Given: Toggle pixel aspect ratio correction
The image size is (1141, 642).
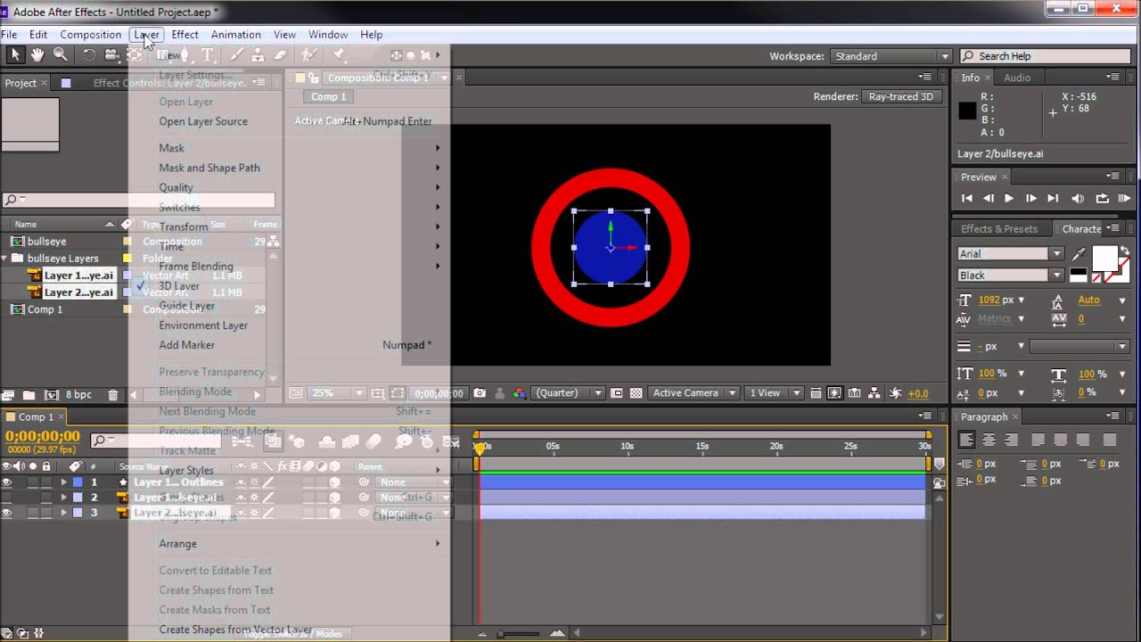Looking at the screenshot, I should coord(815,393).
